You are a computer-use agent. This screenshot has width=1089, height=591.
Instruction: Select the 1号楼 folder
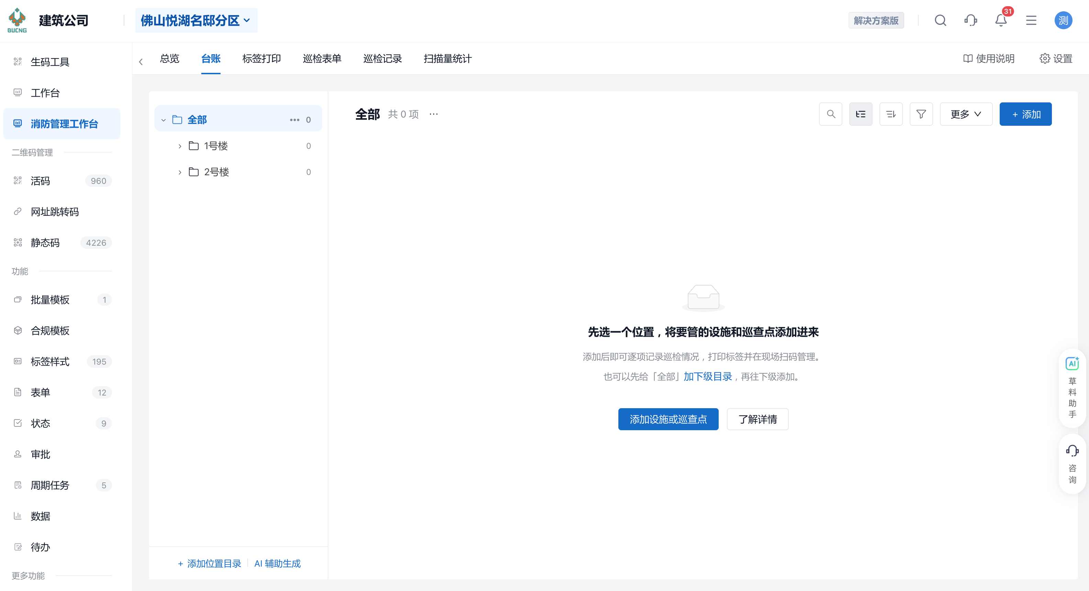coord(238,146)
